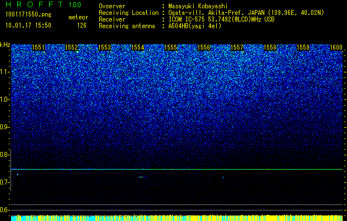The image size is (347, 221).
Task: Click the HROFFT 1.0.0 title text
Action: [44, 4]
